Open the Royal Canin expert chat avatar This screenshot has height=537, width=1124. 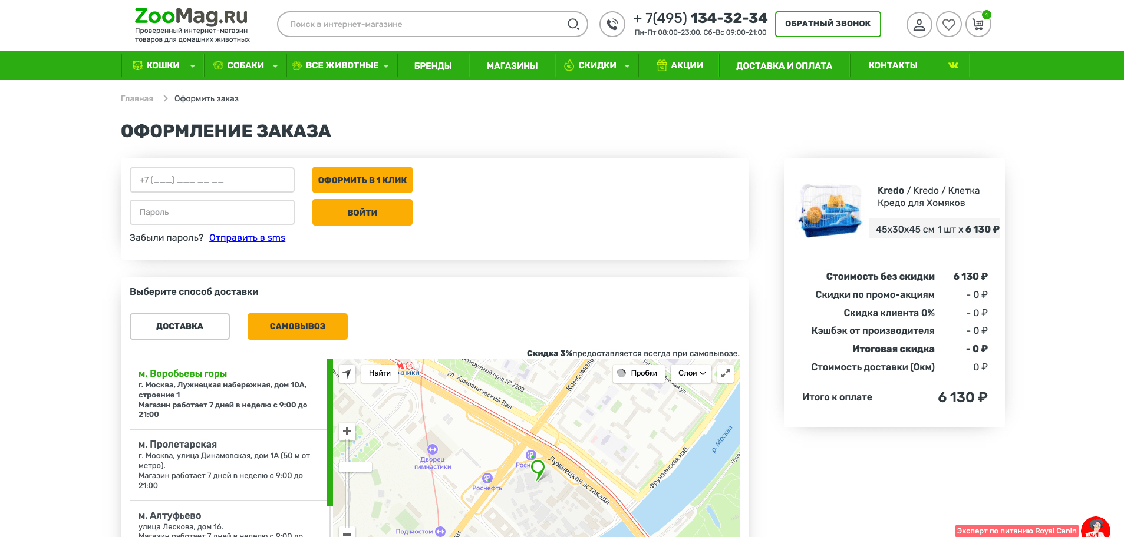(1096, 527)
